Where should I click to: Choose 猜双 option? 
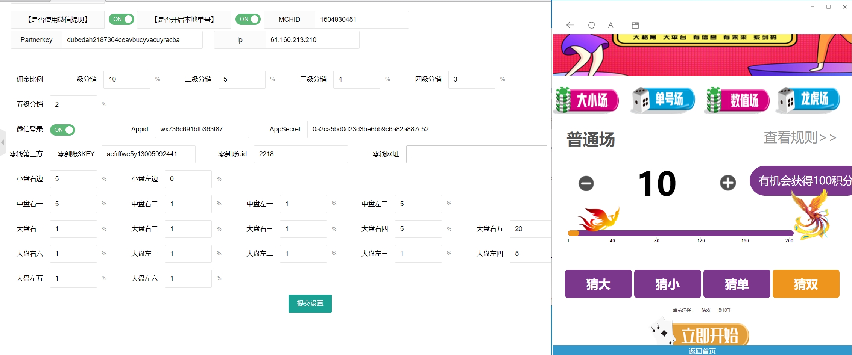pos(806,284)
